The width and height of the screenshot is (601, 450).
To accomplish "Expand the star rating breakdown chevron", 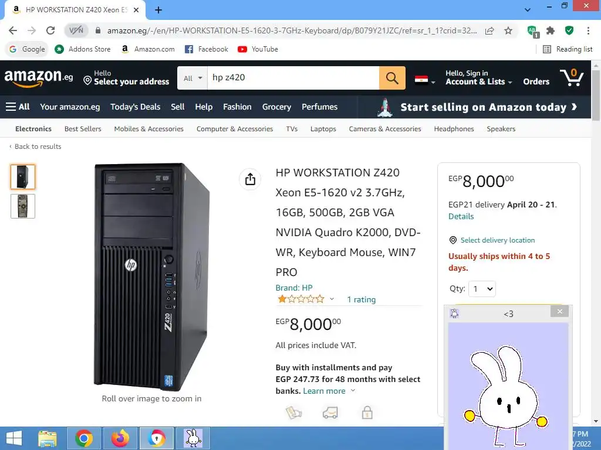I will pyautogui.click(x=332, y=299).
